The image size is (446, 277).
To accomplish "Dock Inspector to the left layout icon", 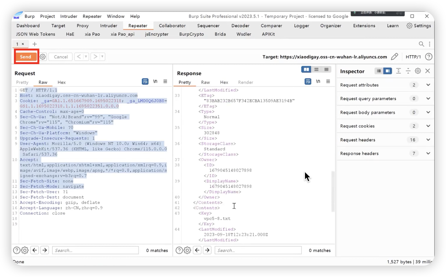I will [x=379, y=71].
